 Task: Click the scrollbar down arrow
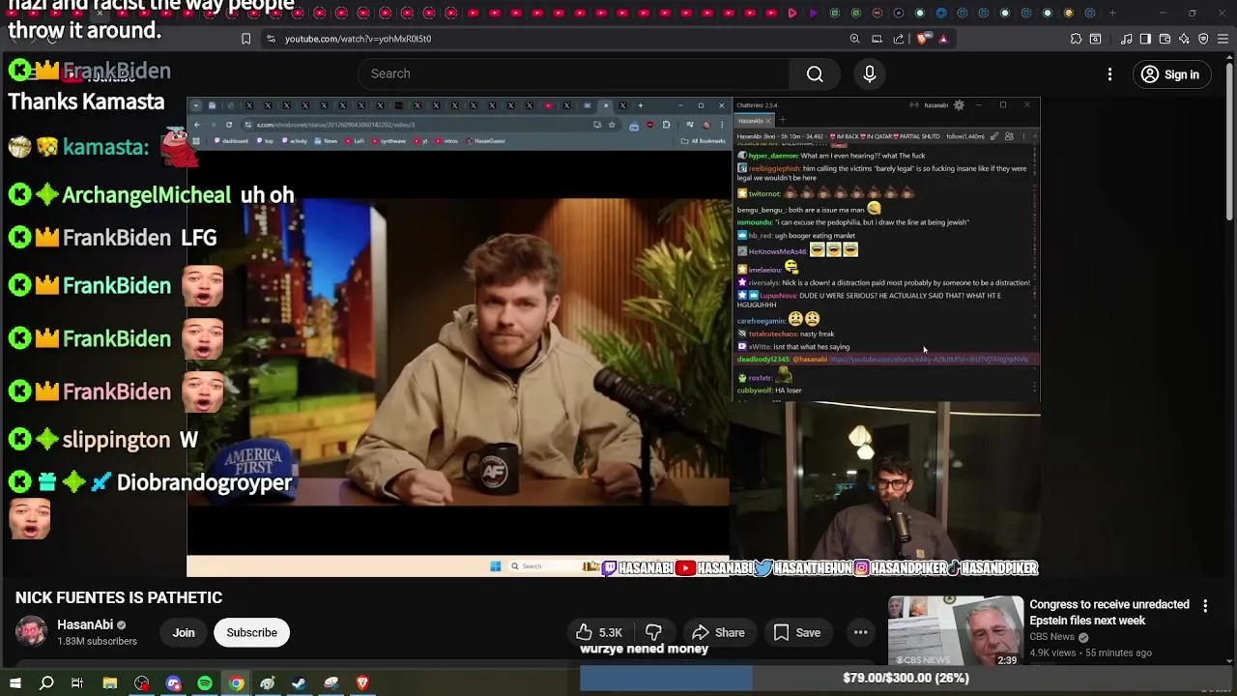coord(1229,660)
